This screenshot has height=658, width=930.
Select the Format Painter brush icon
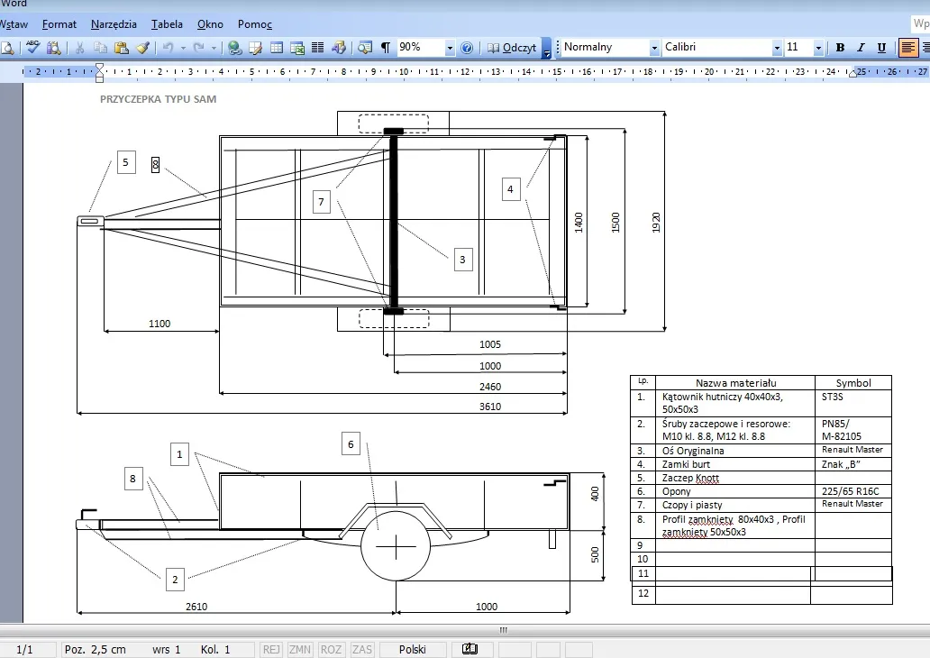[x=142, y=48]
